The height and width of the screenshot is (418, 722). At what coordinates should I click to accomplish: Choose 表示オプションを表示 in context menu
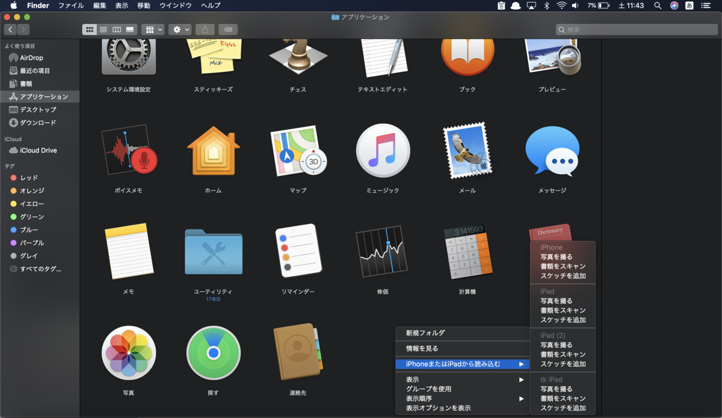pos(463,408)
